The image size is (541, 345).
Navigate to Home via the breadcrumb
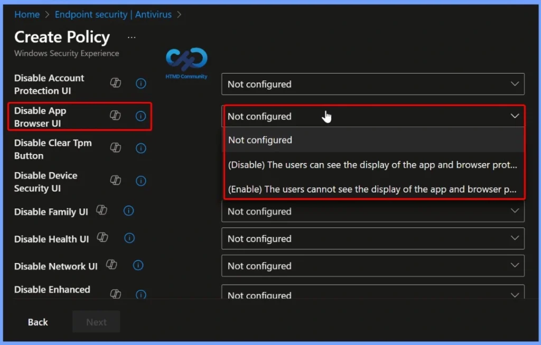point(27,14)
